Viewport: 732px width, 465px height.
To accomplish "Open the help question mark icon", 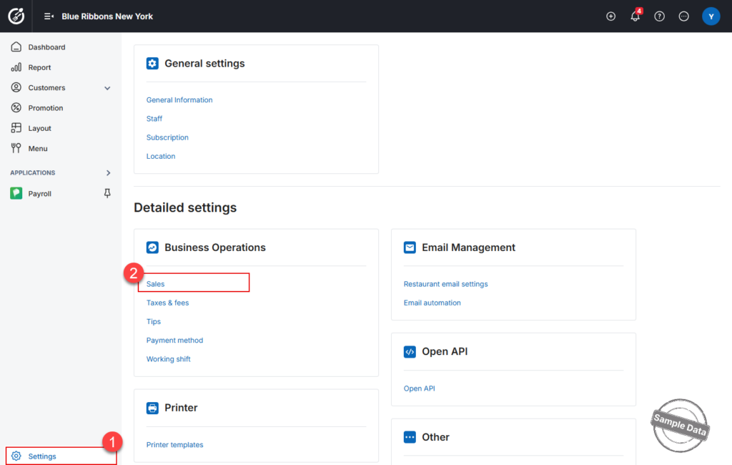I will [x=659, y=16].
